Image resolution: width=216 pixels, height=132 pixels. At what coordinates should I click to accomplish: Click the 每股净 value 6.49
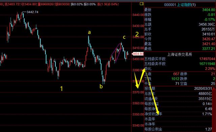click(209, 109)
